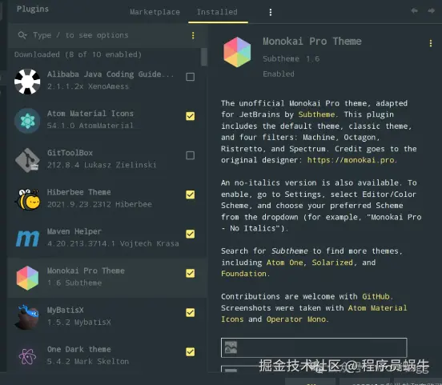
Task: Click the One Dark theme atom icon
Action: click(27, 356)
